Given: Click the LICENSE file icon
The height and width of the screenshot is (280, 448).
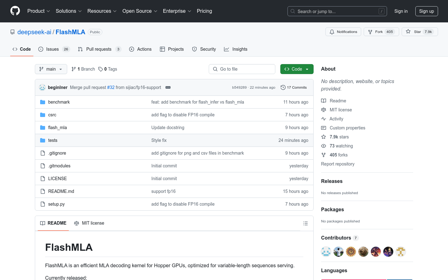Looking at the screenshot, I should click(43, 179).
